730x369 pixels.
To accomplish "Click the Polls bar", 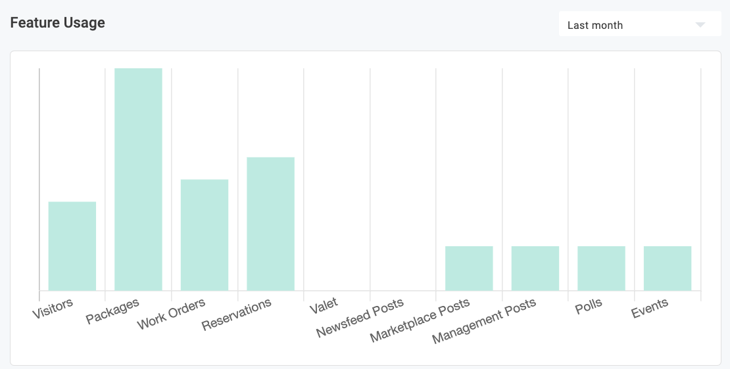I will click(x=601, y=268).
